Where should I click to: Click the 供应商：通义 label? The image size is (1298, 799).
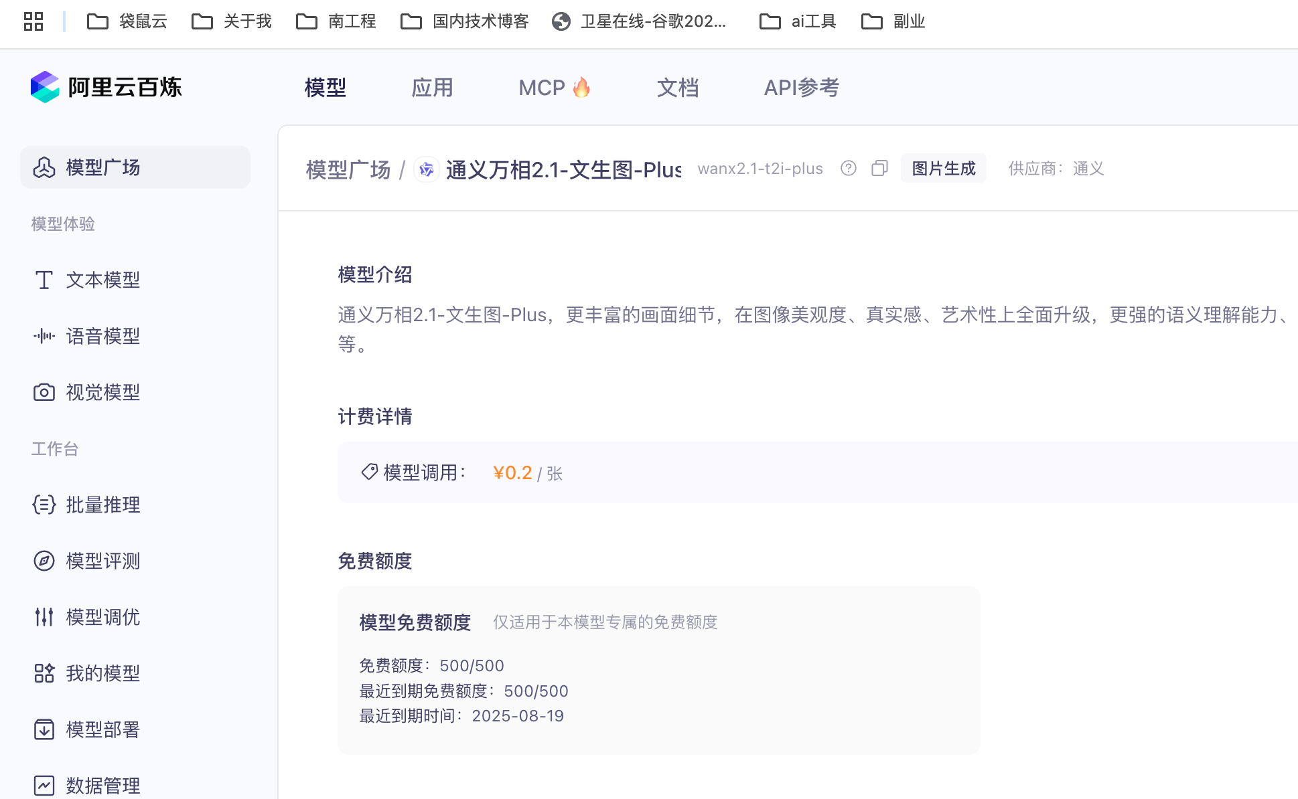click(x=1056, y=169)
